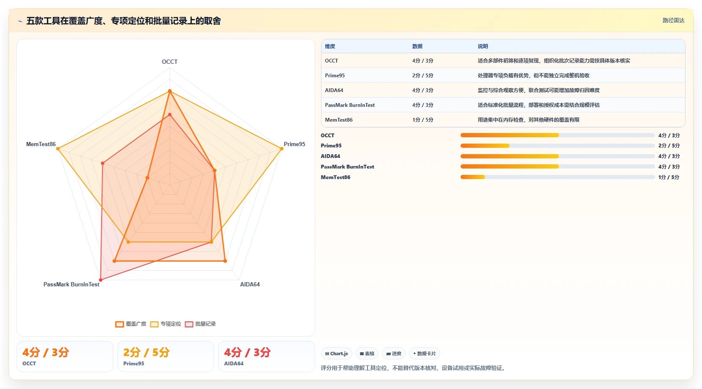
Task: Click the OCCT axis label on the radar
Action: 170,62
